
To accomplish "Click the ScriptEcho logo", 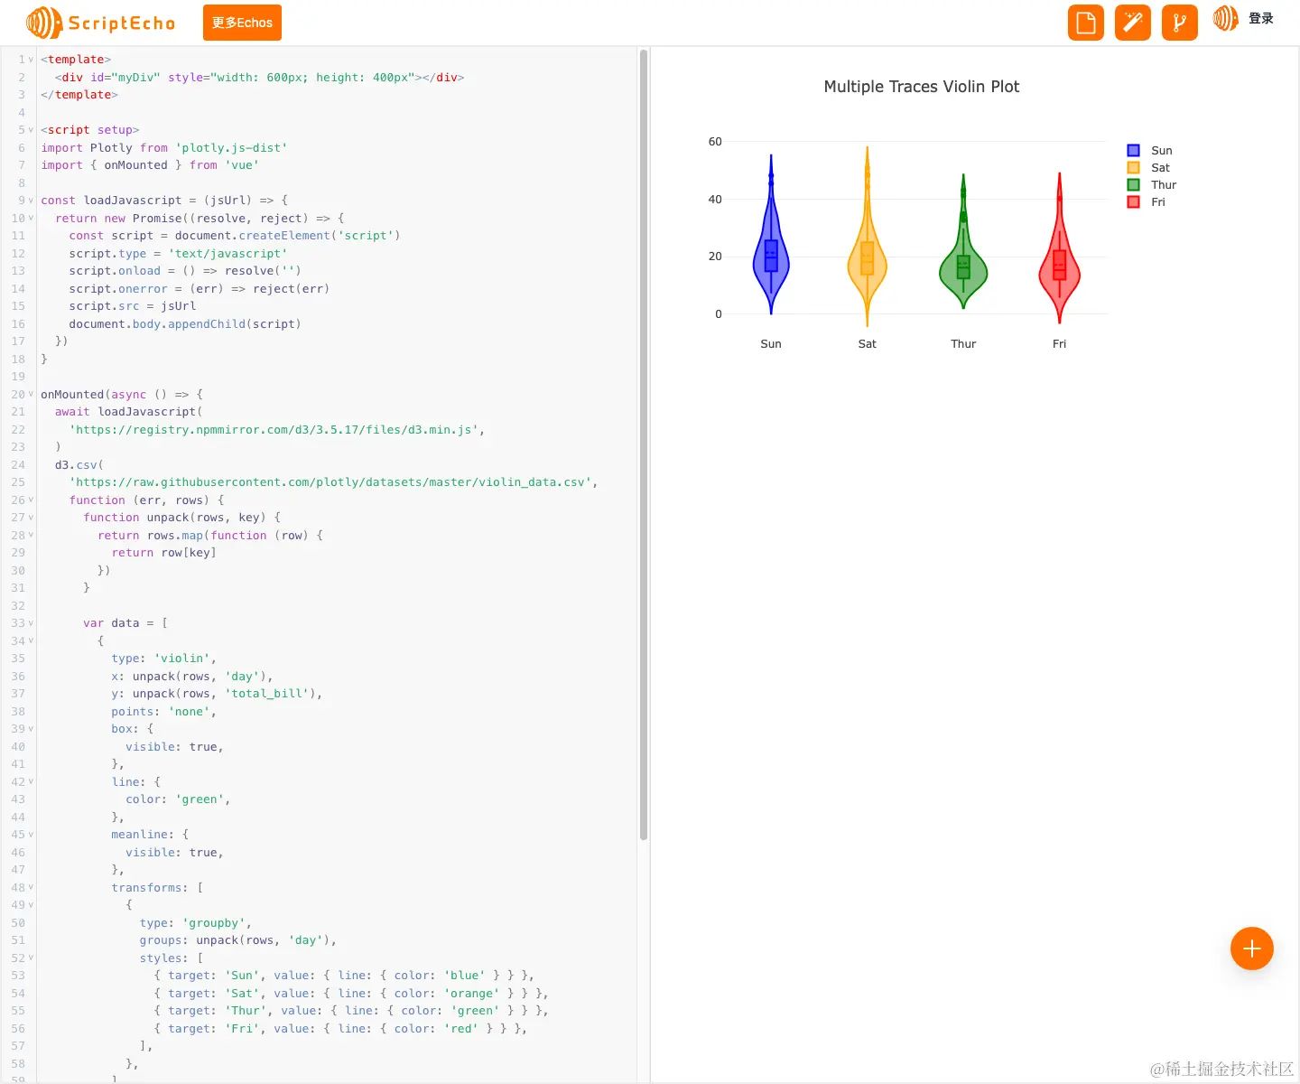I will pyautogui.click(x=101, y=23).
